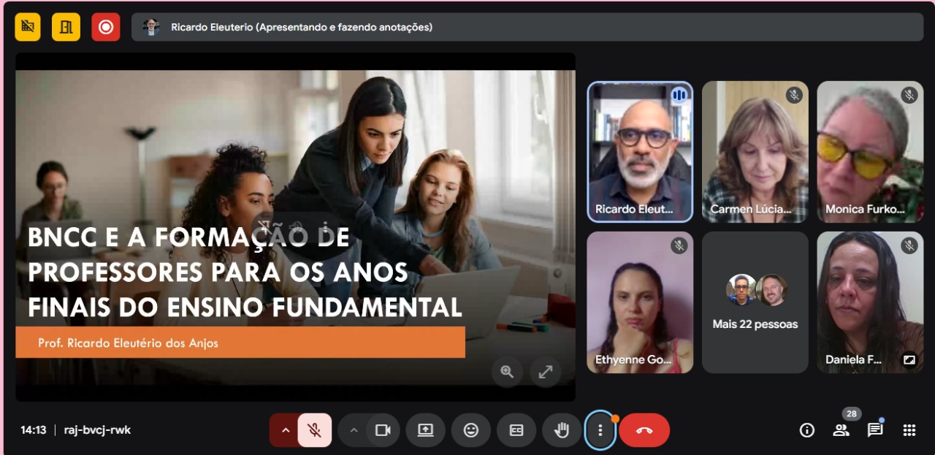This screenshot has width=935, height=455.
Task: Open the 'Mais 22 pessoas' tile
Action: tap(755, 302)
